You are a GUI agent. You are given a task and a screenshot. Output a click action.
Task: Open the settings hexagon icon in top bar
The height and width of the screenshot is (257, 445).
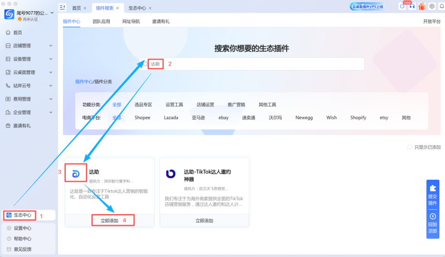[432, 7]
